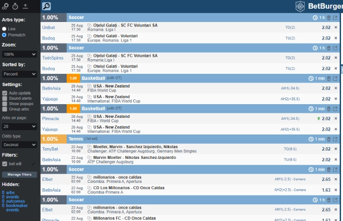Hide Yajuego AH2(+35.5) outcome under BetinAsia with X
Image resolution: width=343 pixels, height=221 pixels.
click(x=336, y=99)
